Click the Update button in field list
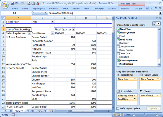This screenshot has width=163, height=117. tap(153, 108)
